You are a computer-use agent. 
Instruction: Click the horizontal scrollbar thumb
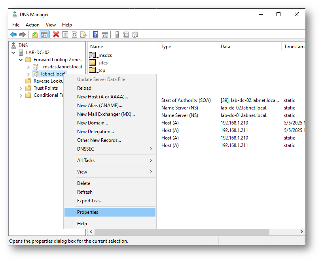point(182,232)
